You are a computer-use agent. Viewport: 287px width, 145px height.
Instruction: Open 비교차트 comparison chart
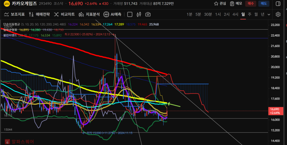click(64, 14)
